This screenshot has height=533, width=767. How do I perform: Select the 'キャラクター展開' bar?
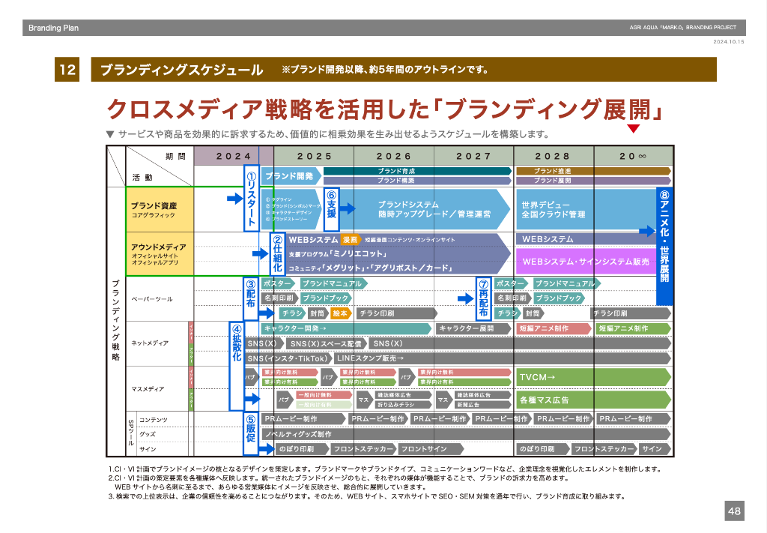pos(473,328)
